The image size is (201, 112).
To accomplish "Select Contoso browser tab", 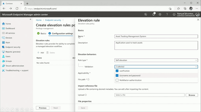I will point(12,3).
